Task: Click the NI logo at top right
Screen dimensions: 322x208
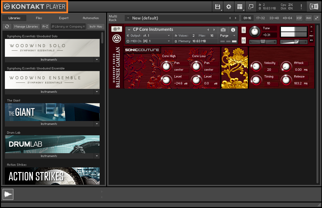Action: (314, 6)
